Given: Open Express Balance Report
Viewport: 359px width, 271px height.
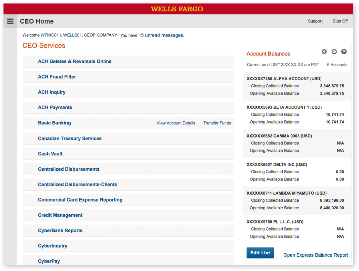Looking at the screenshot, I should click(x=315, y=255).
